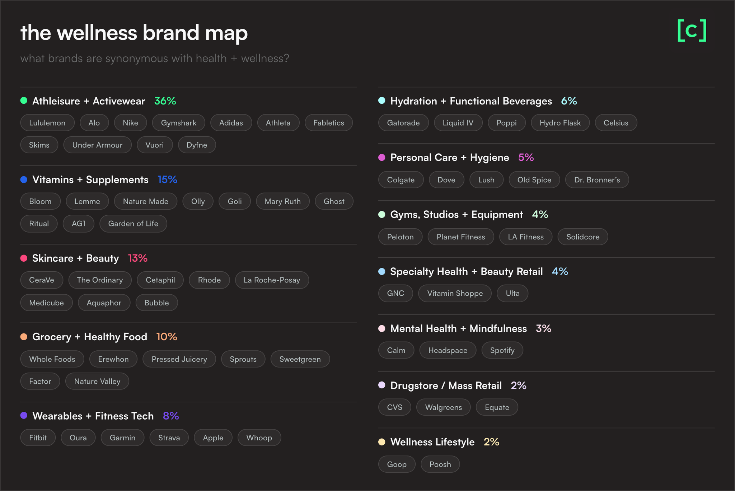Select the Skims tag
735x491 pixels.
(39, 145)
